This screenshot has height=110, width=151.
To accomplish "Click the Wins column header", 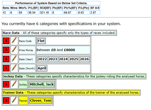I will (14, 8).
